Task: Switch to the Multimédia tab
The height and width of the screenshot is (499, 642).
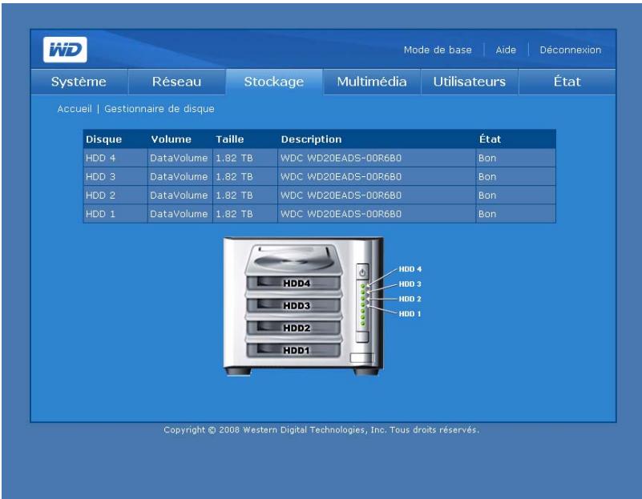Action: [372, 82]
